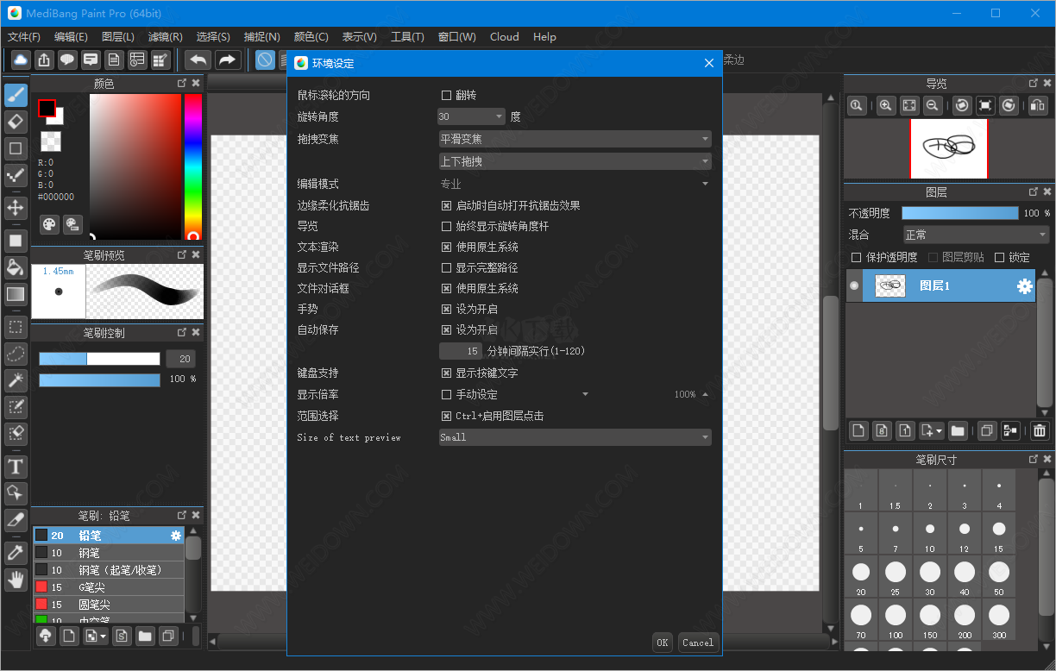Select the 钢笔 brush in the brush list
The image size is (1056, 671).
(104, 552)
